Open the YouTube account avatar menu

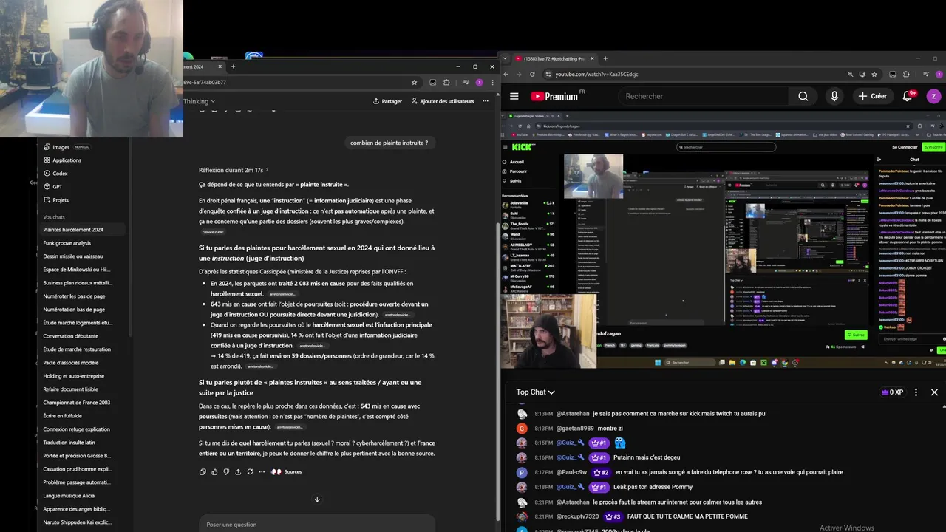point(933,96)
